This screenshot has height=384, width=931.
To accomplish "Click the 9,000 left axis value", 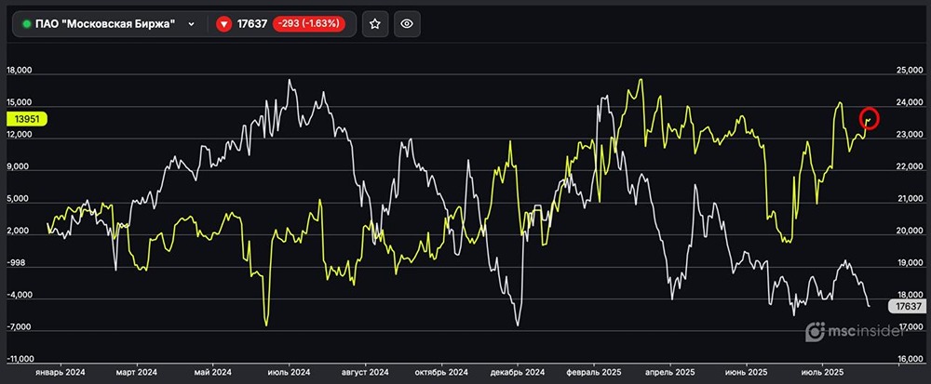I will point(19,167).
